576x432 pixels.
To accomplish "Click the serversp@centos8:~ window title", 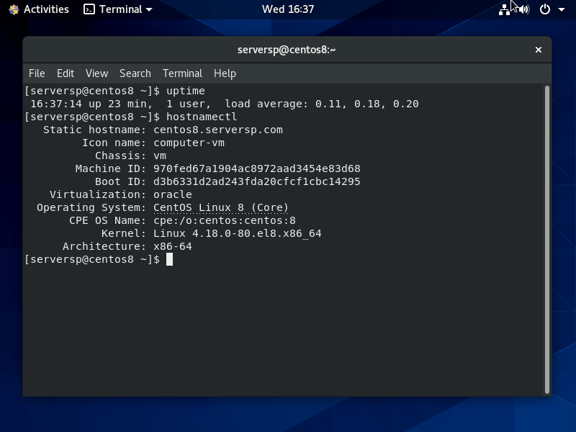I will tap(287, 50).
